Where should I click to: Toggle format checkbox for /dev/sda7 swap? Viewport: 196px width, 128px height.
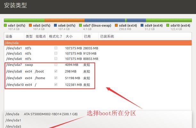56,65
